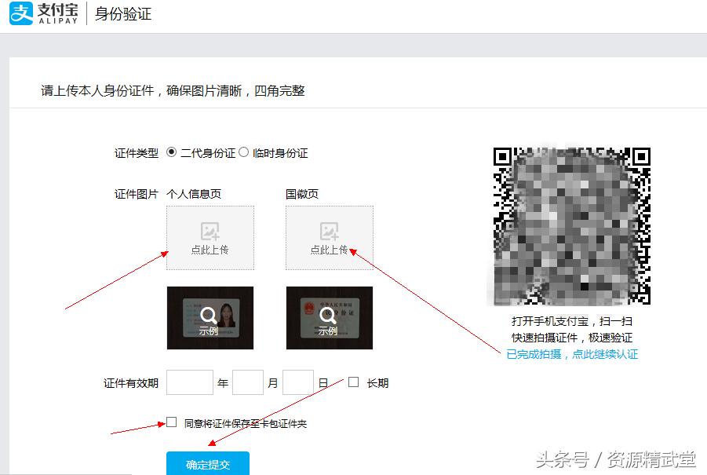The width and height of the screenshot is (707, 475).
Task: Click the month input field
Action: click(x=248, y=382)
